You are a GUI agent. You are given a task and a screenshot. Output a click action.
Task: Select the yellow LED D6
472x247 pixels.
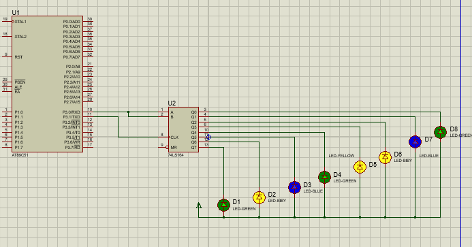pos(385,157)
